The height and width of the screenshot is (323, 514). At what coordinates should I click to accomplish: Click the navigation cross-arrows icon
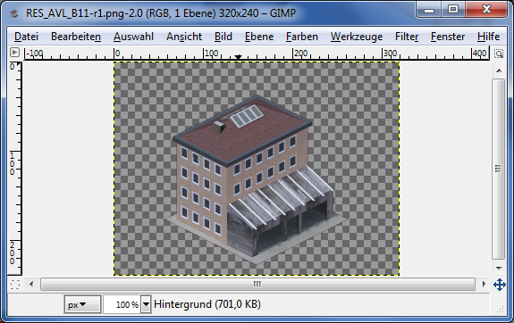pos(499,285)
